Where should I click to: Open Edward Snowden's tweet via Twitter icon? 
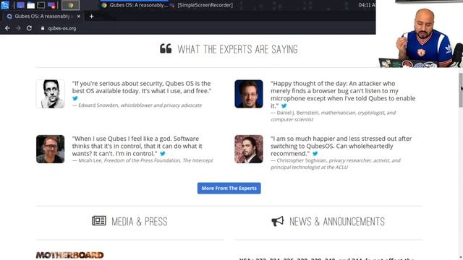point(75,98)
